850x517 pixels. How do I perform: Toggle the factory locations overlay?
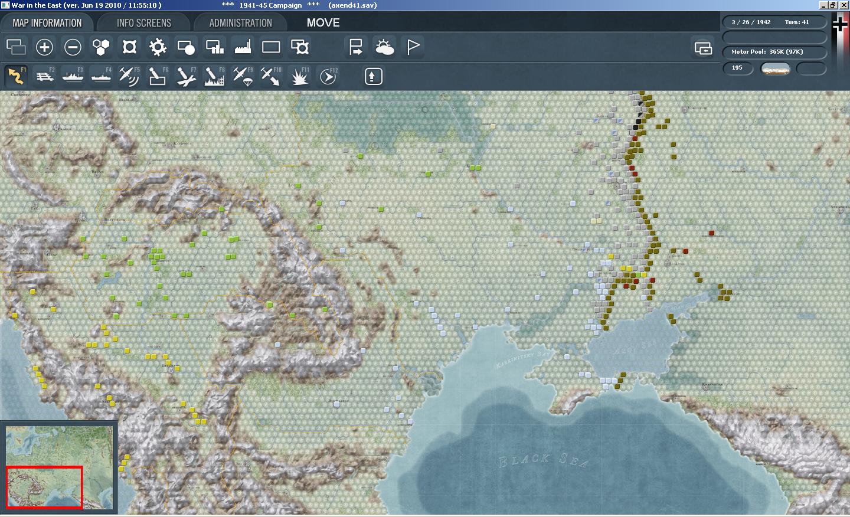(243, 47)
